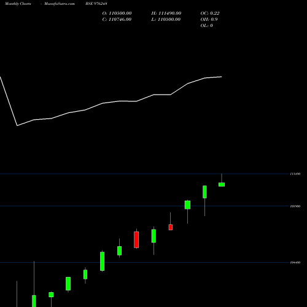Click the green candle crossing the 109500 line
307x307 pixels.
[187, 205]
